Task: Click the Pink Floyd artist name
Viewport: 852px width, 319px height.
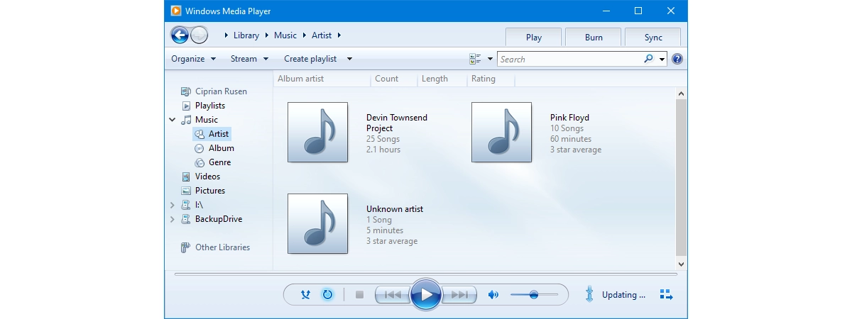Action: pyautogui.click(x=569, y=118)
